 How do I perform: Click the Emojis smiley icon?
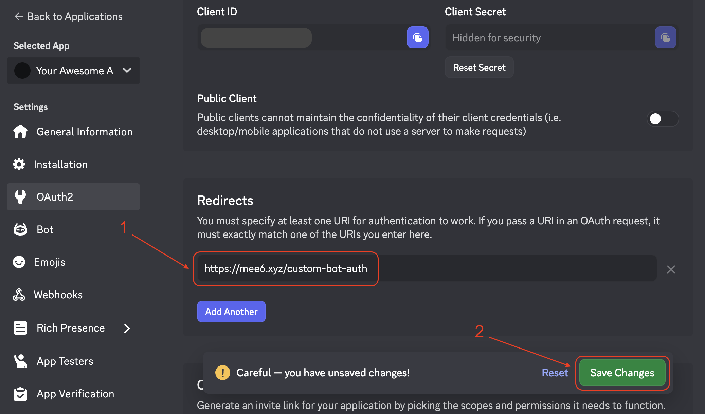(19, 262)
